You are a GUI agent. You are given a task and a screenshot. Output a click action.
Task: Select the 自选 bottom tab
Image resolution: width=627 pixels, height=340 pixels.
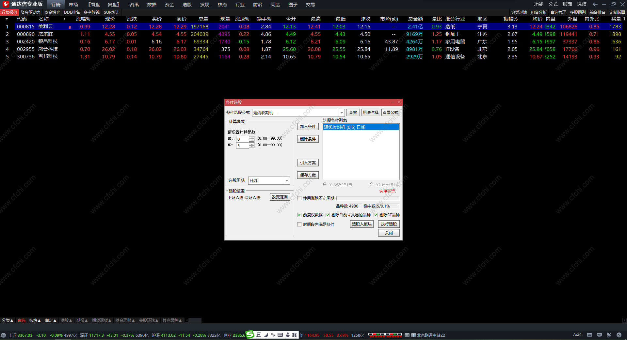[x=22, y=320]
